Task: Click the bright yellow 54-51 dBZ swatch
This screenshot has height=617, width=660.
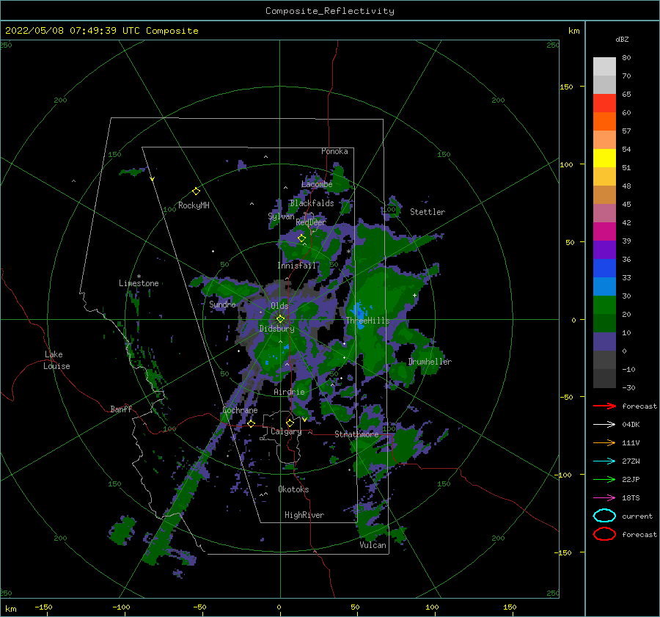Action: 604,158
